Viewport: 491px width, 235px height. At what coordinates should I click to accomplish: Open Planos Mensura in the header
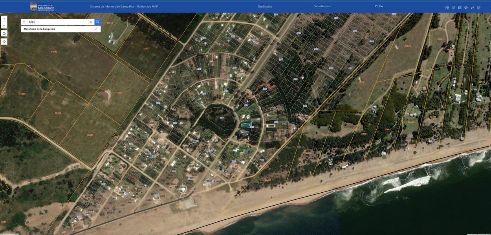coord(322,6)
